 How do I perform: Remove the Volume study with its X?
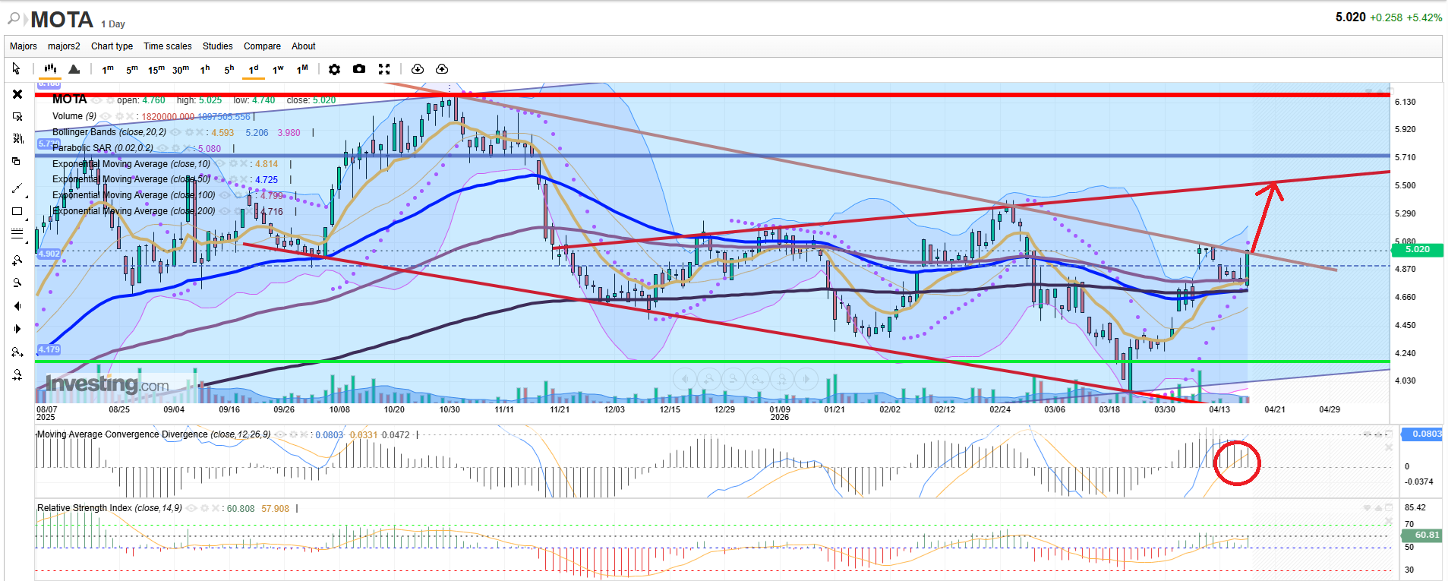131,116
